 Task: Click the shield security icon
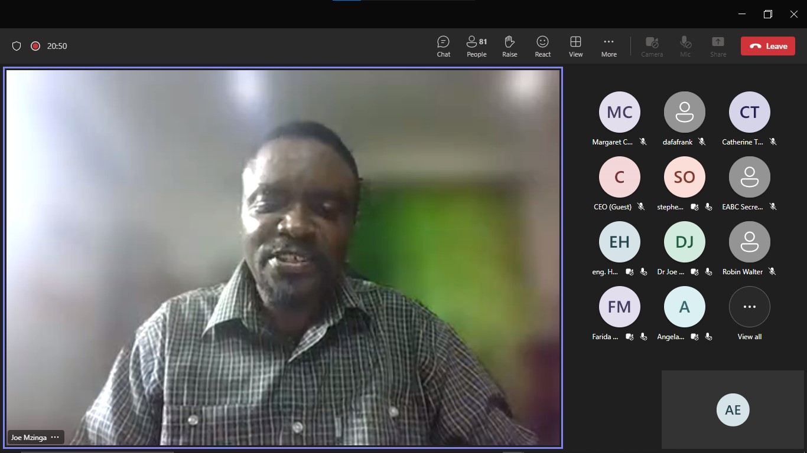(17, 46)
